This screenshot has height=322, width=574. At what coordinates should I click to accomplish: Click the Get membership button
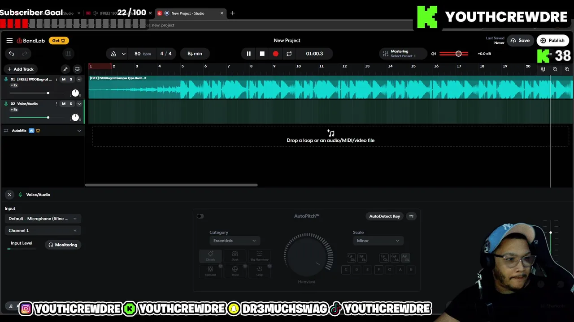[x=59, y=41]
